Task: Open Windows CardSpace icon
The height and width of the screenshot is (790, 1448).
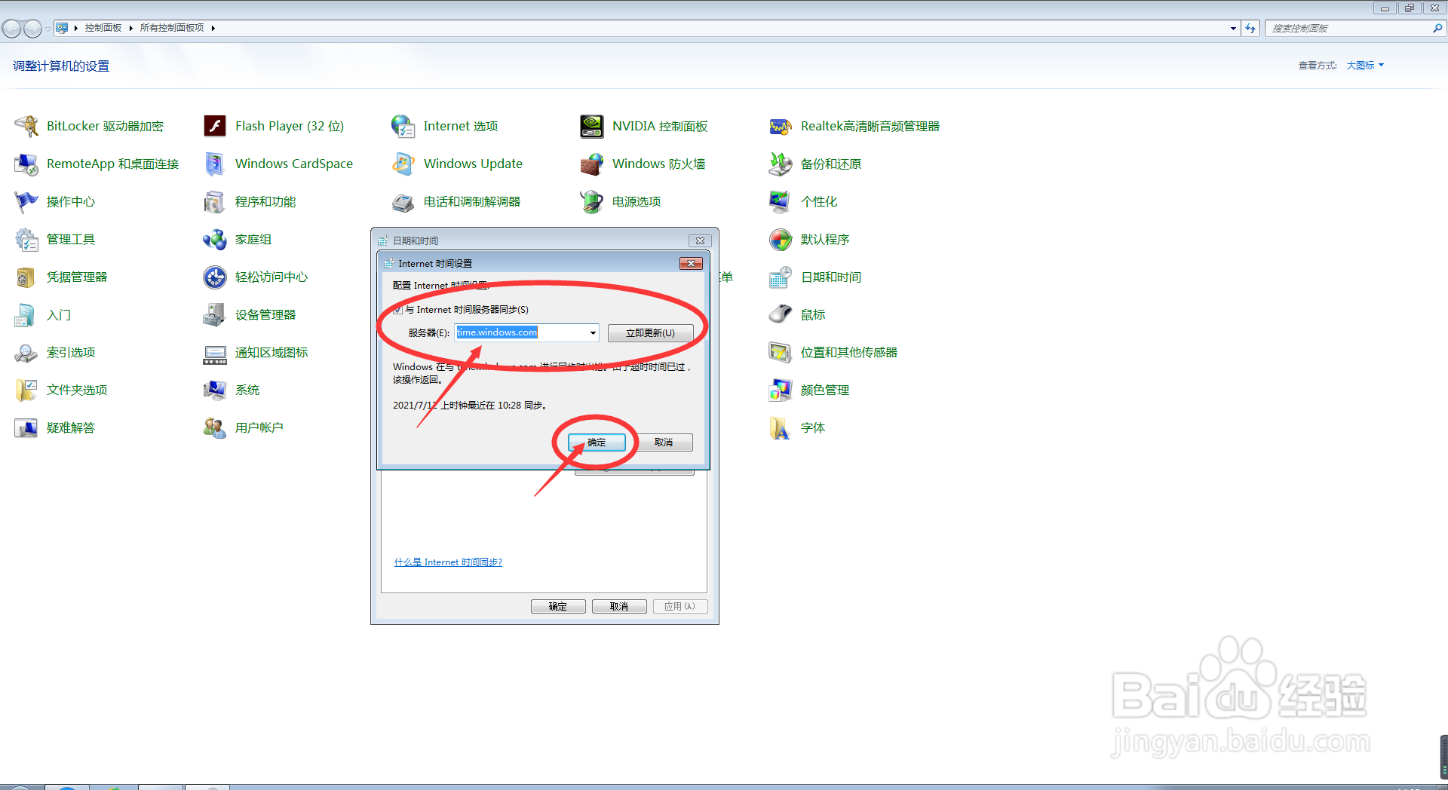Action: 215,164
